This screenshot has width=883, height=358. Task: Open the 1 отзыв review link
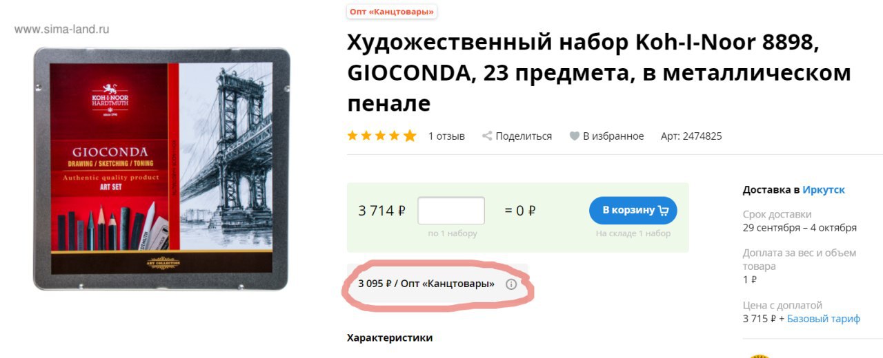[446, 136]
